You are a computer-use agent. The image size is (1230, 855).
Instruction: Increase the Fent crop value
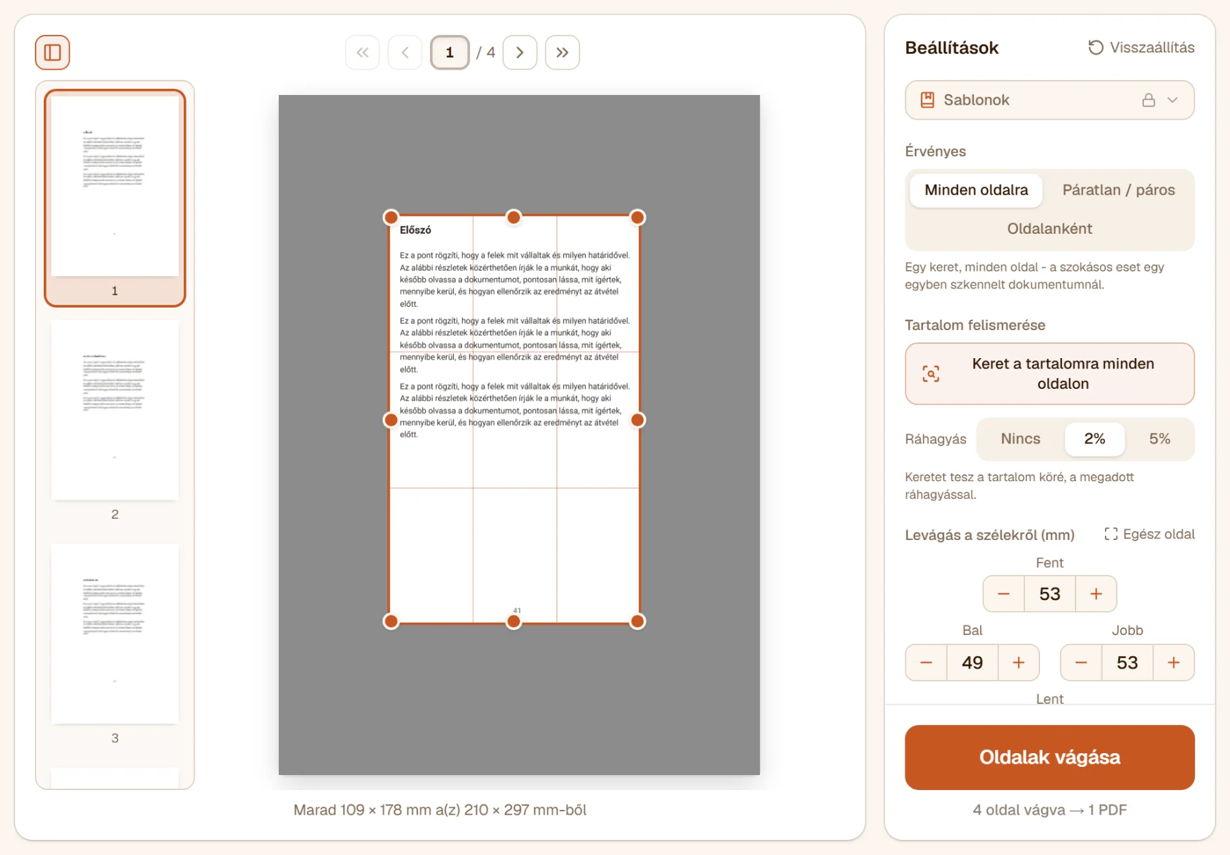[1096, 594]
